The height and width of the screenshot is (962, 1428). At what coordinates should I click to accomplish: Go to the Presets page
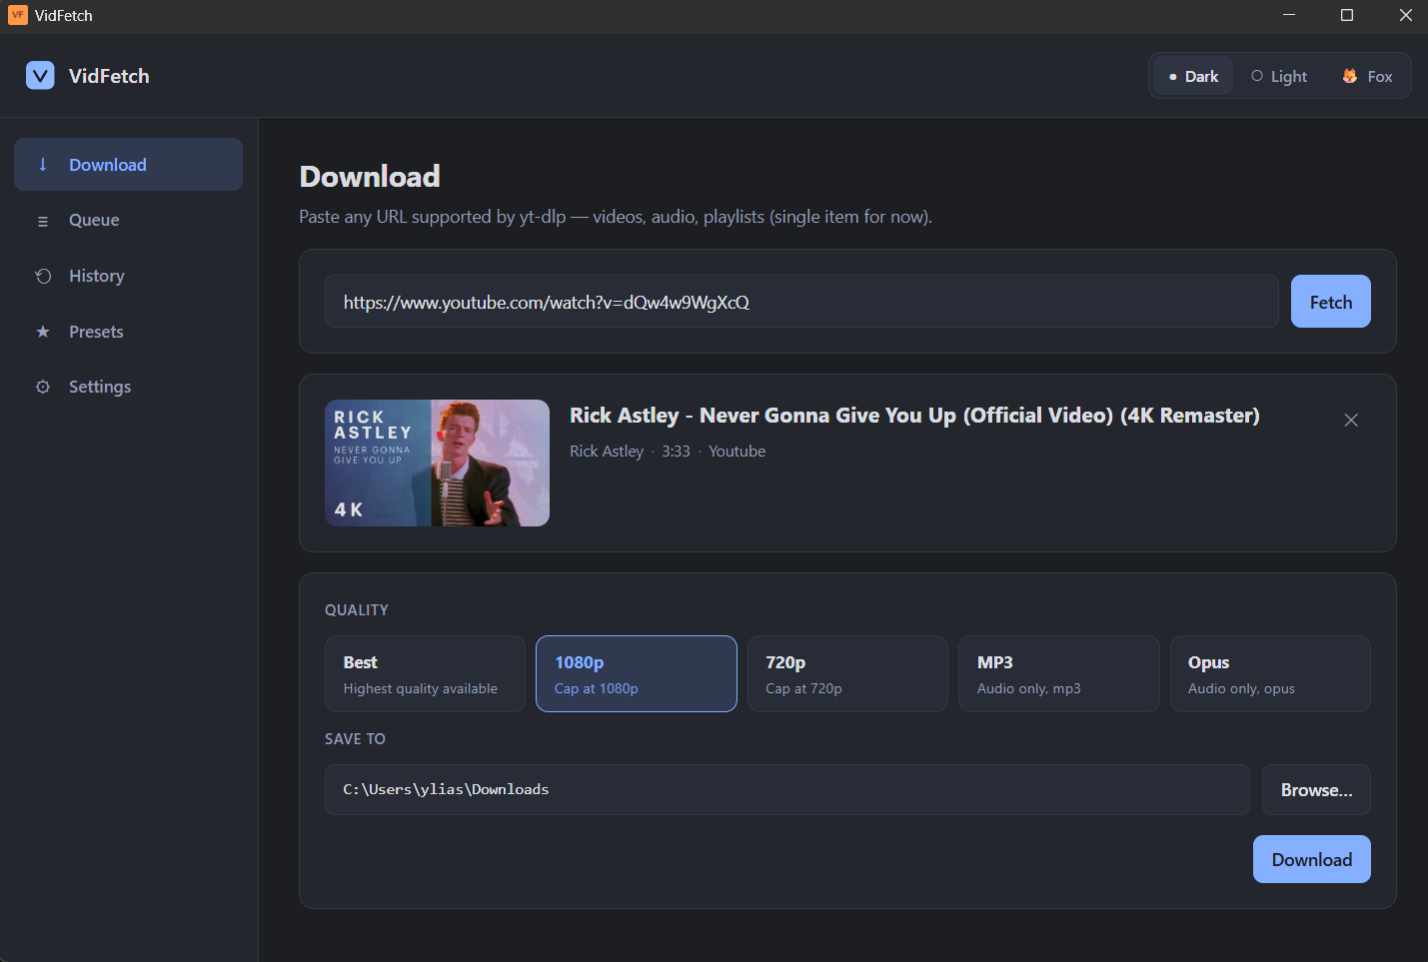[x=96, y=332]
